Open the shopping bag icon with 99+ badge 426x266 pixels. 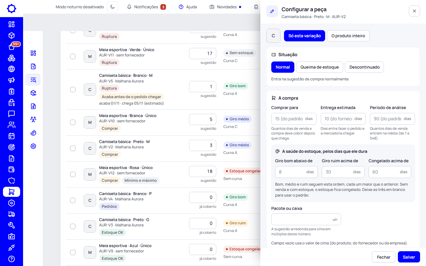[x=12, y=47]
